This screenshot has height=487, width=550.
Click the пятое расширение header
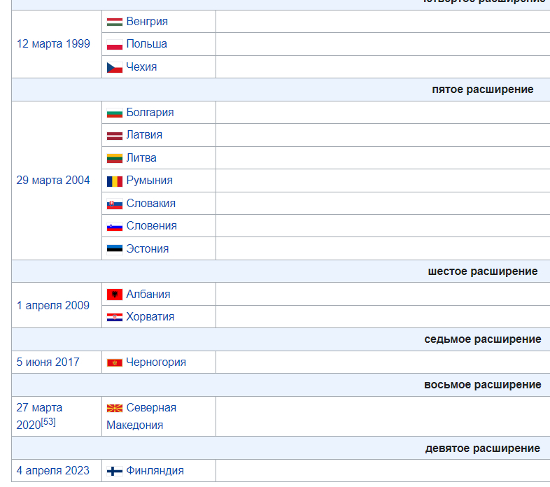tap(483, 90)
